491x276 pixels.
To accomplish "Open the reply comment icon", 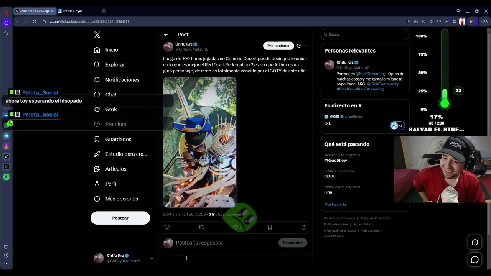I will [x=167, y=227].
